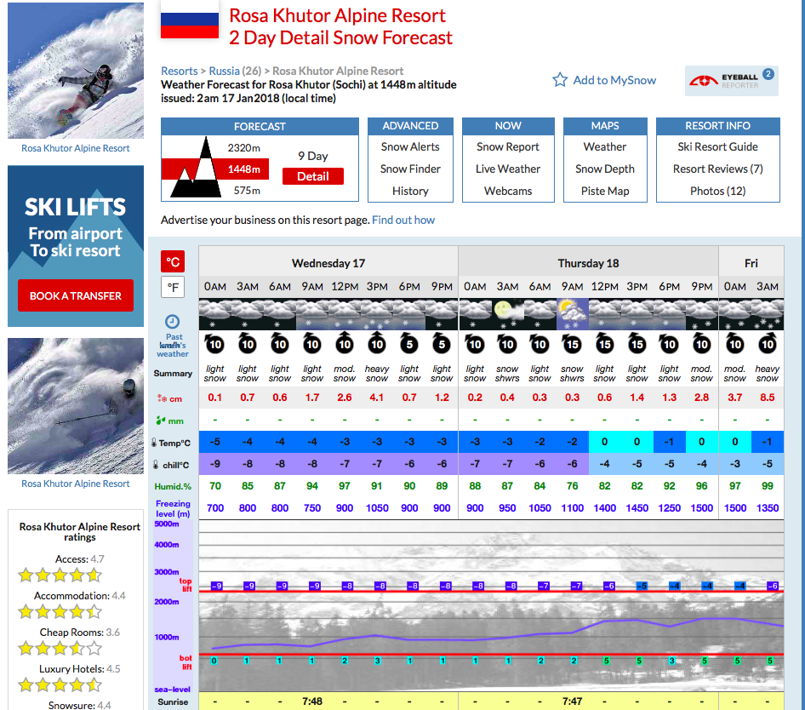Open the Ski Resort Guide
The image size is (805, 710).
click(717, 147)
